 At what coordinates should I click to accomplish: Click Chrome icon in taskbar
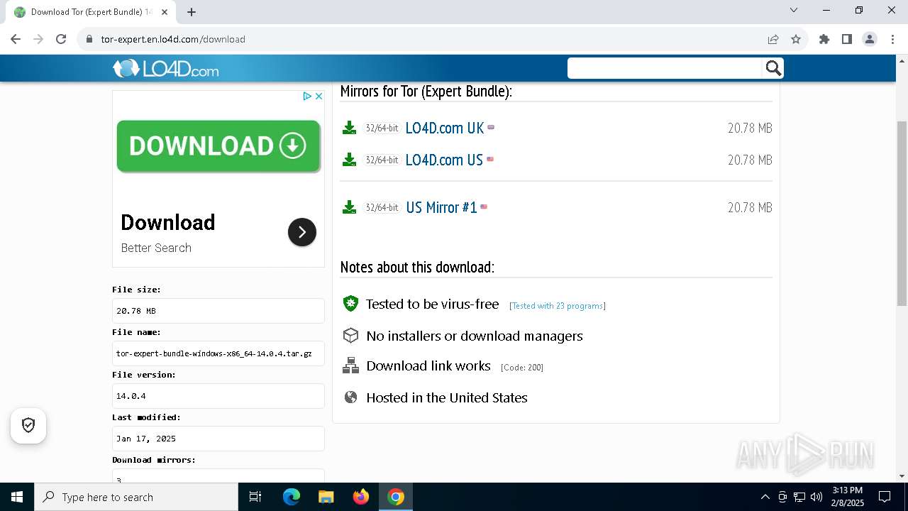tap(396, 497)
